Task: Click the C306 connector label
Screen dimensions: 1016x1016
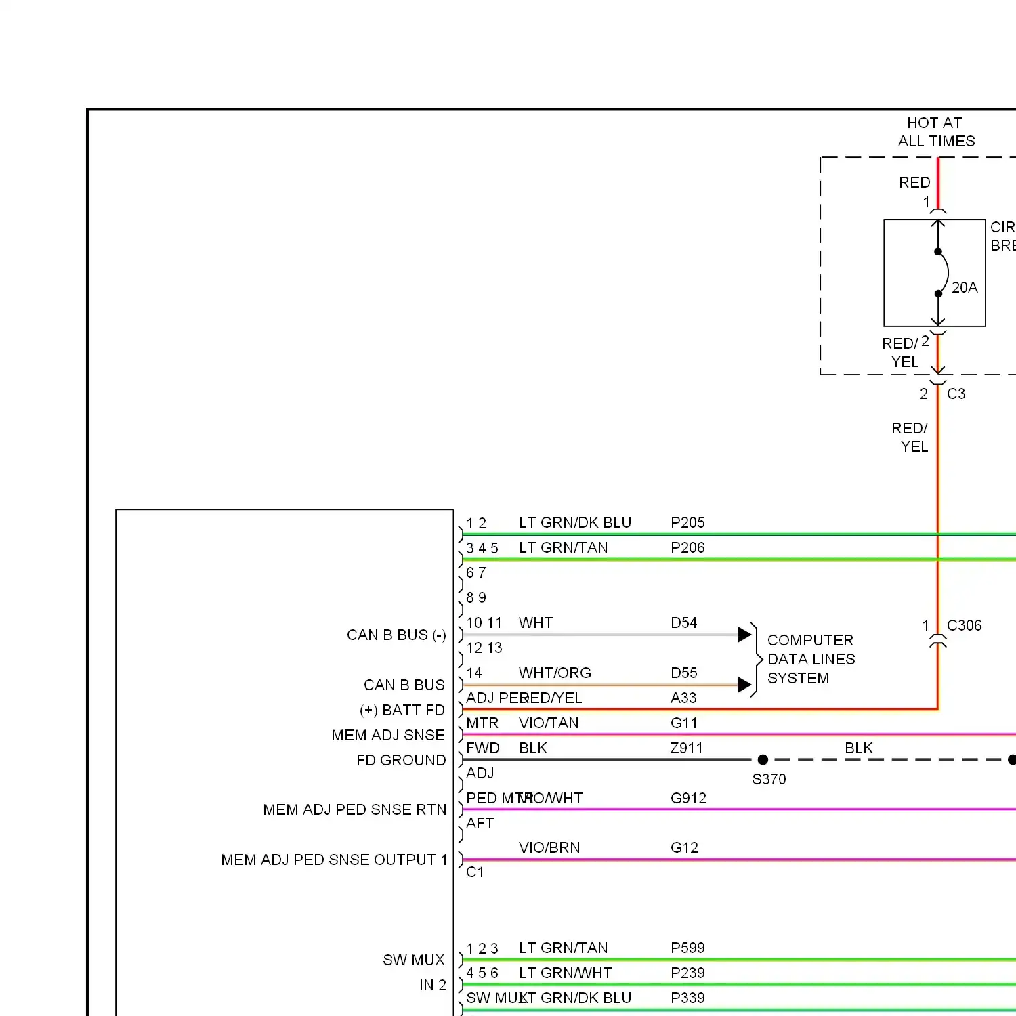Action: point(964,625)
